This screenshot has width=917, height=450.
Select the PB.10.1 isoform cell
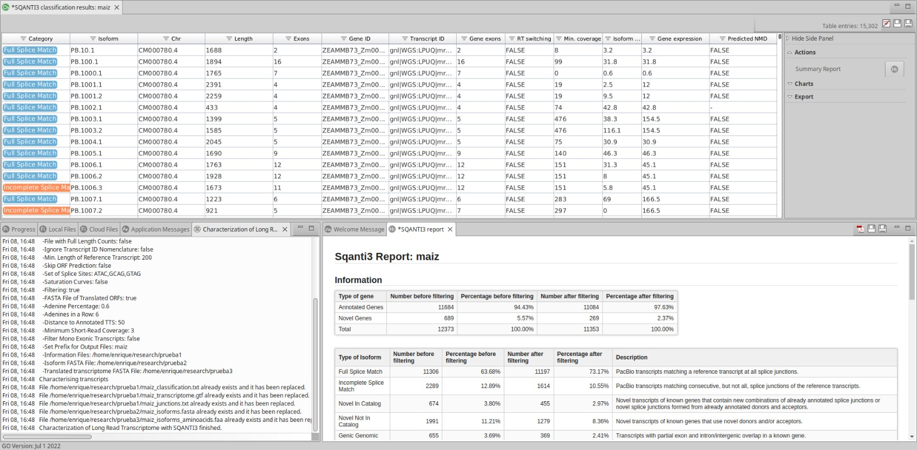click(x=103, y=50)
